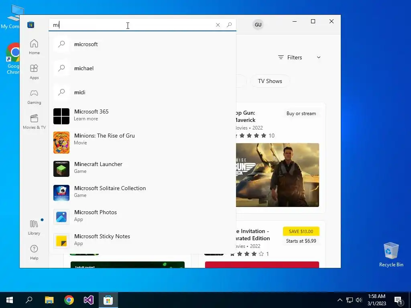Clear the search box text
Viewport: 411px width, 308px height.
(218, 25)
